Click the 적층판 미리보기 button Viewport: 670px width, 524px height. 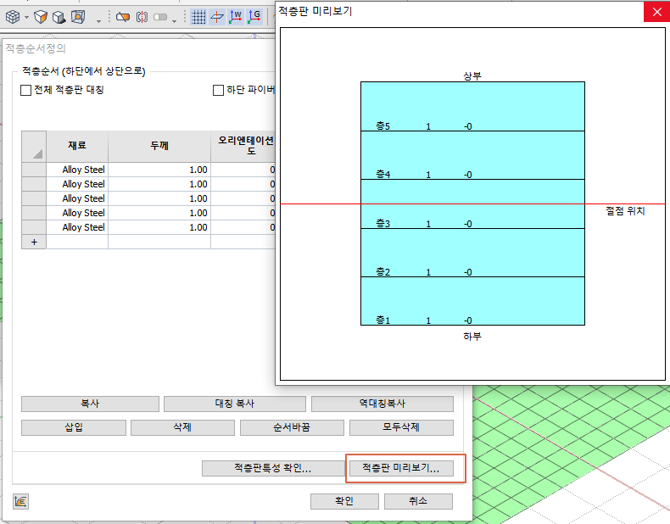coord(401,468)
